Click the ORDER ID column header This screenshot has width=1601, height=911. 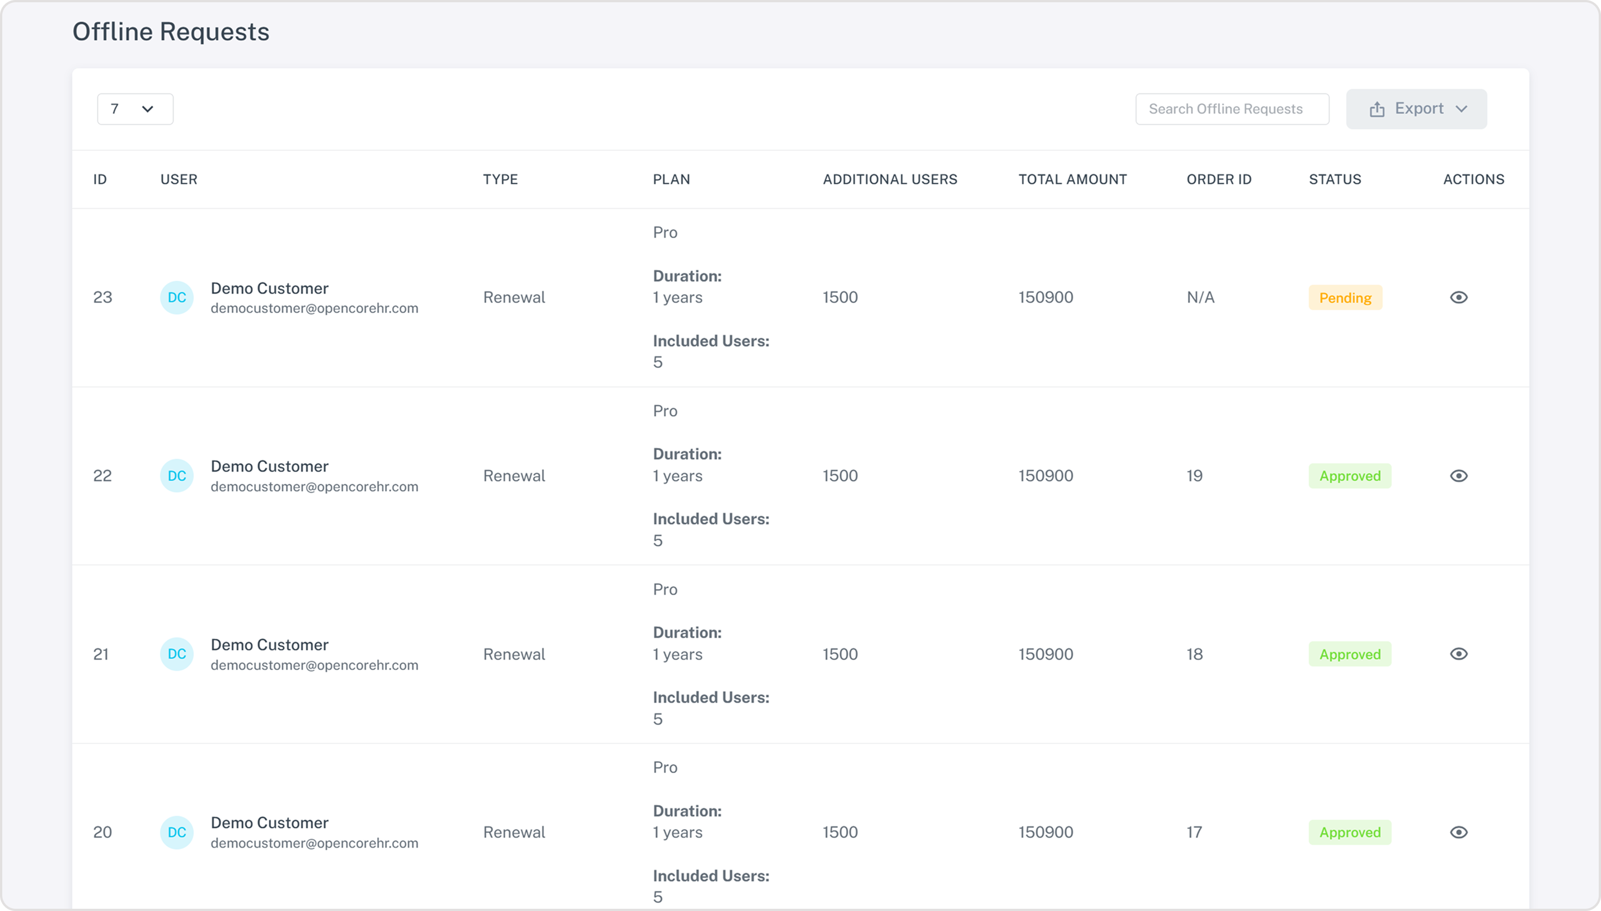[x=1219, y=180]
